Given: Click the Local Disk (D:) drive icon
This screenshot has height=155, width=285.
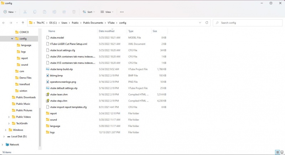Looking at the screenshot, I should (x=9, y=136).
